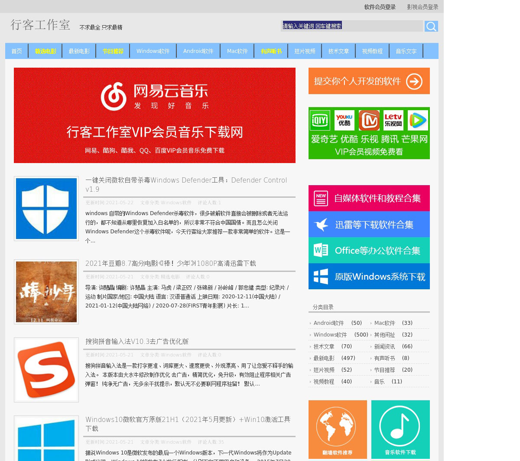The width and height of the screenshot is (520, 461).
Task: Click the 影视会员登录 link
Action: (422, 7)
